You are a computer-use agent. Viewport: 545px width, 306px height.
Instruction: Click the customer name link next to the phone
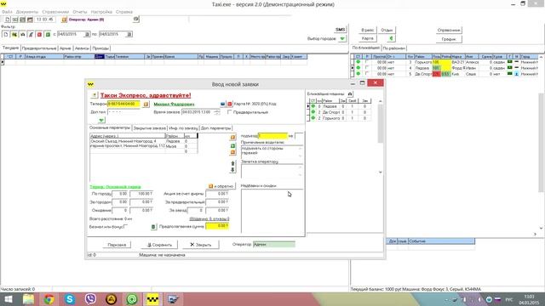[174, 104]
